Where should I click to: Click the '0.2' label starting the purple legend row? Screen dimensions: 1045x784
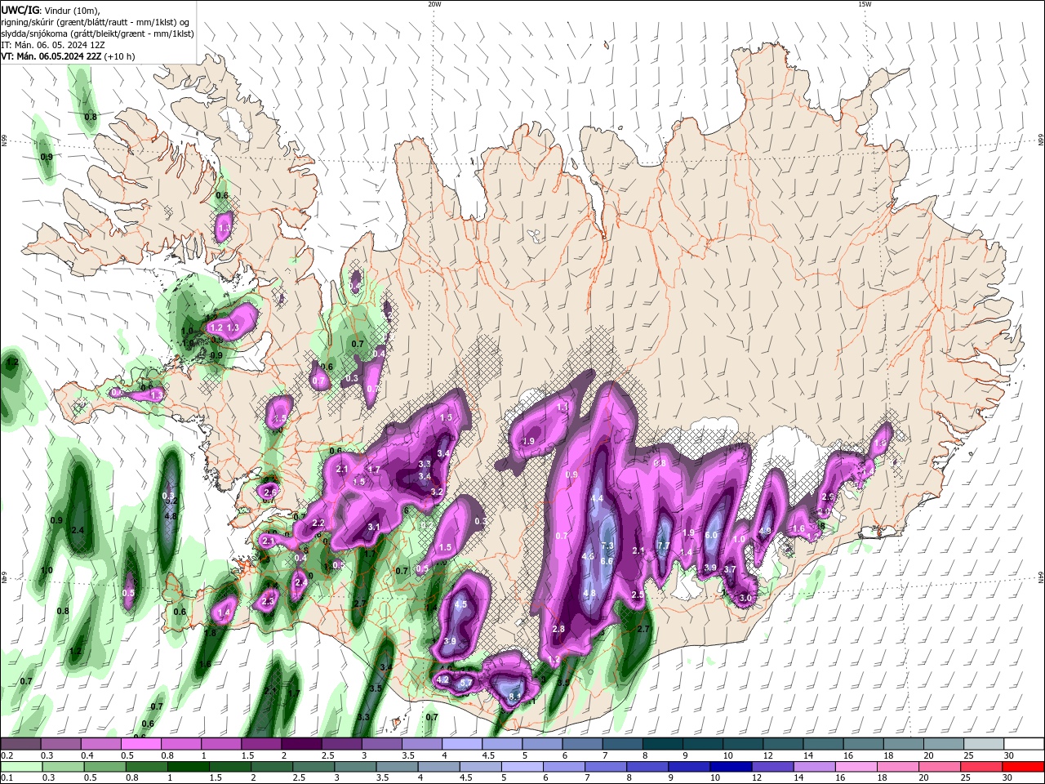7,755
